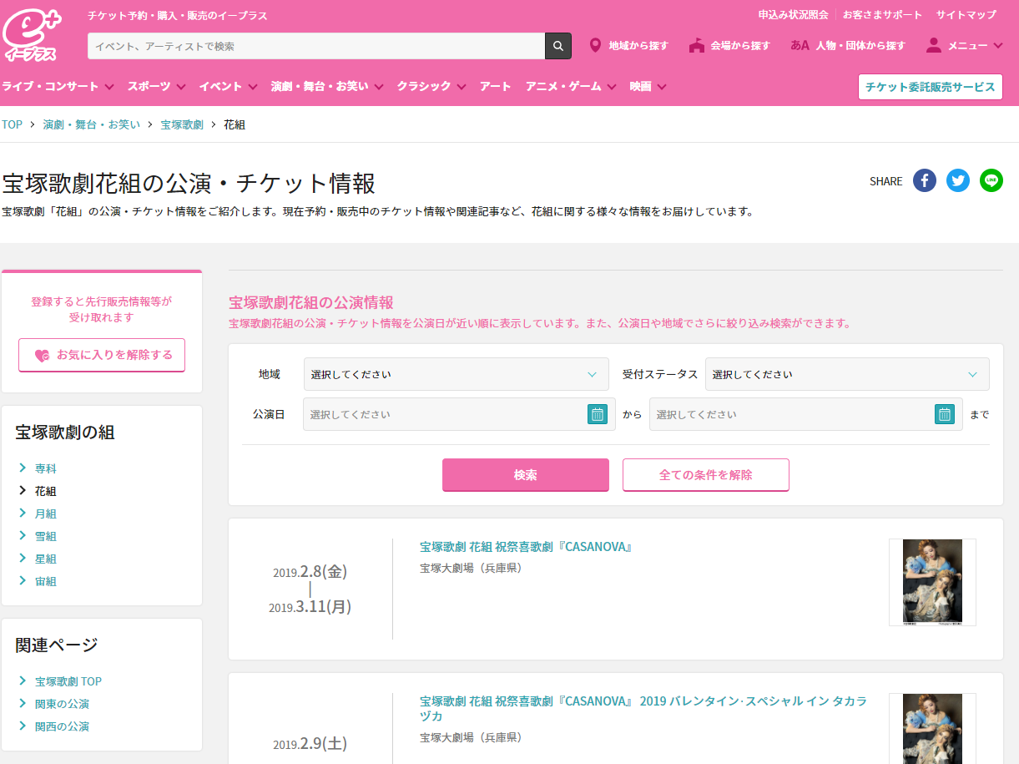Image resolution: width=1019 pixels, height=764 pixels.
Task: Click the 会場から探す venue icon
Action: click(x=697, y=45)
